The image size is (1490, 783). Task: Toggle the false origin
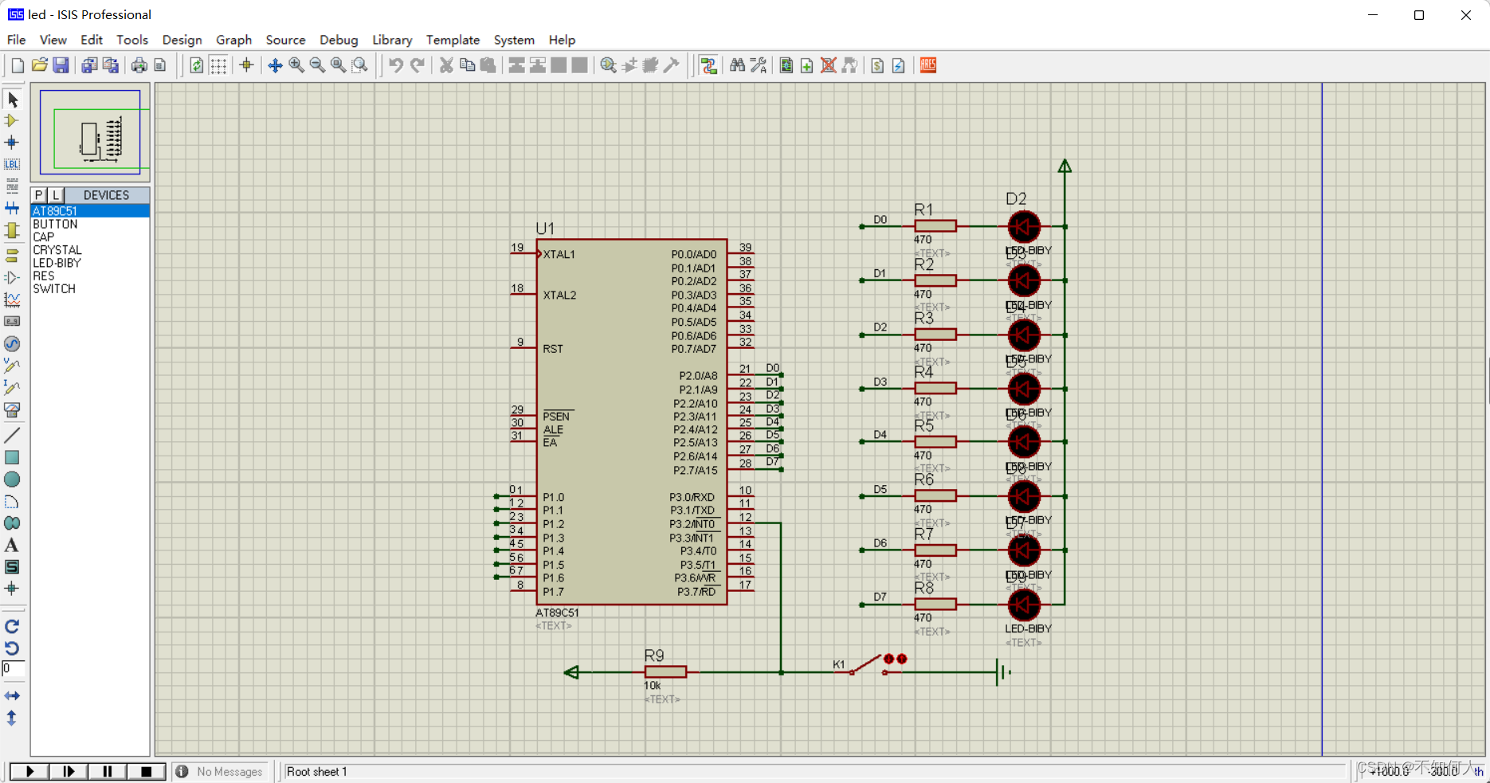(246, 65)
